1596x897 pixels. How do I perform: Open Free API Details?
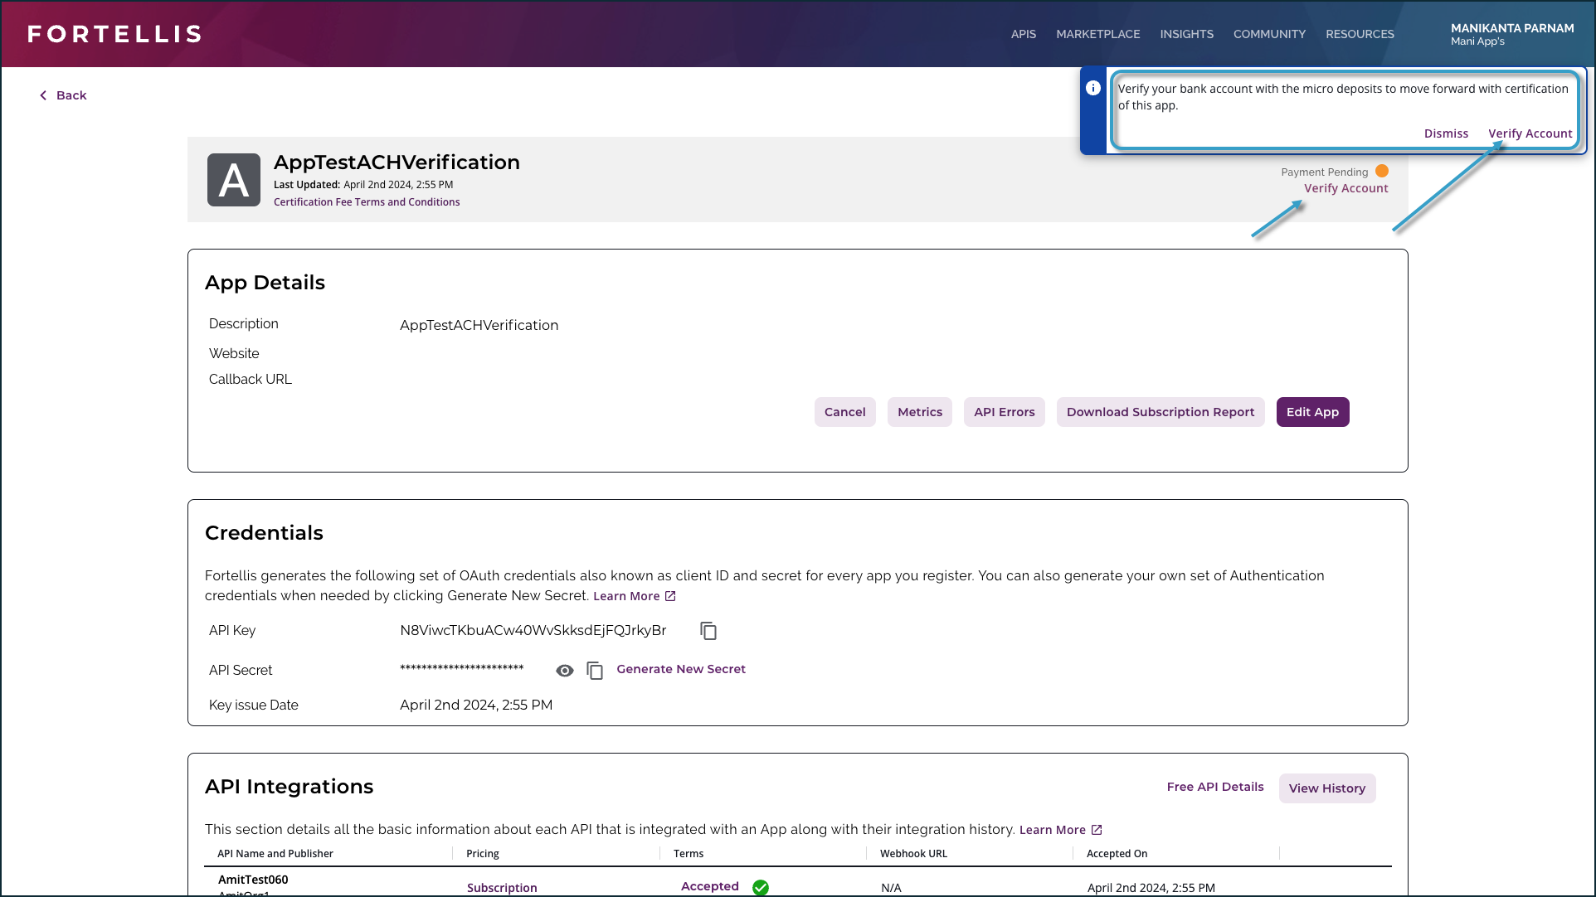(1215, 787)
